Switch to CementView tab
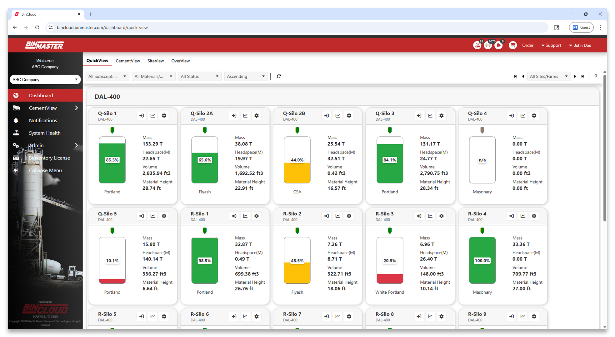Screen dimensions: 615x337 pos(128,61)
